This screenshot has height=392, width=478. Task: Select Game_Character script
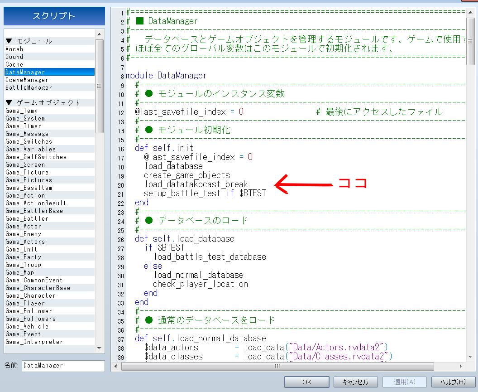[x=50, y=295]
